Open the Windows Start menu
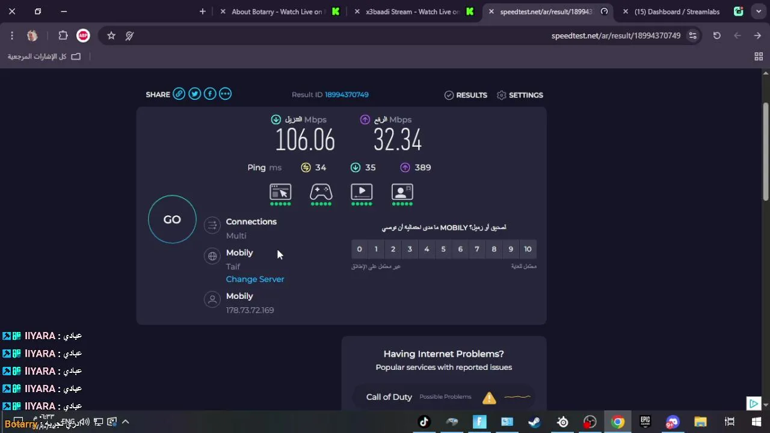Image resolution: width=770 pixels, height=433 pixels. pyautogui.click(x=756, y=422)
